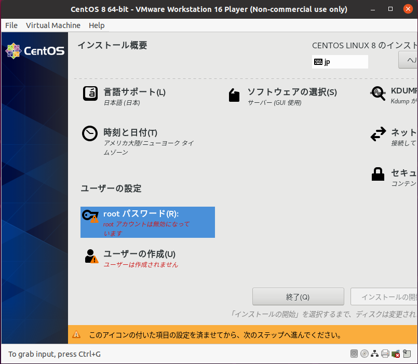This screenshot has height=364, width=418.
Task: Click the printer status icon
Action: tap(385, 354)
